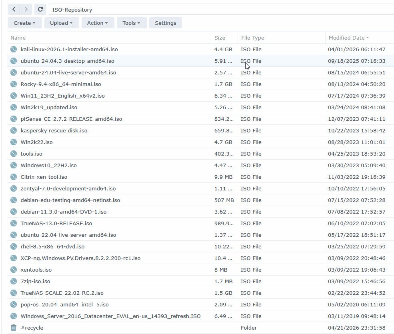The width and height of the screenshot is (394, 334).
Task: Click the File Type column header
Action: coord(252,38)
